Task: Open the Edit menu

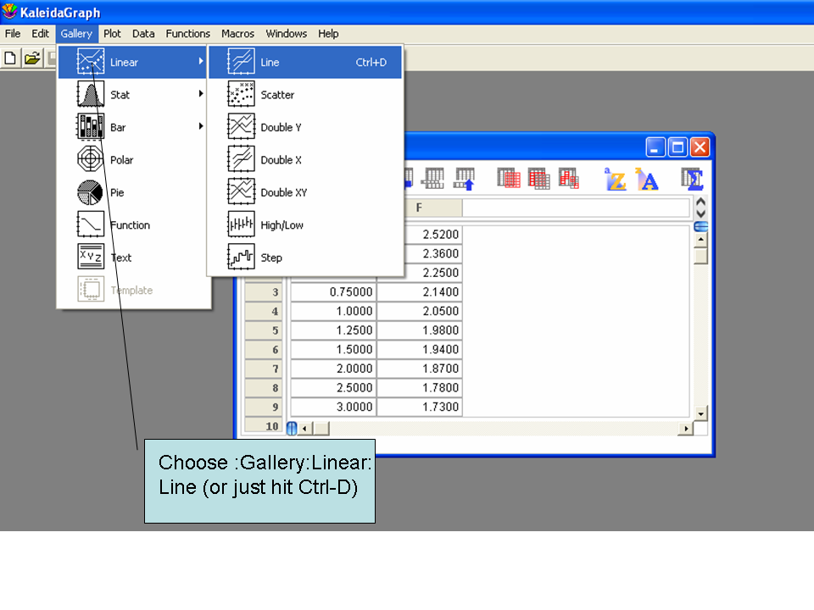Action: [40, 34]
